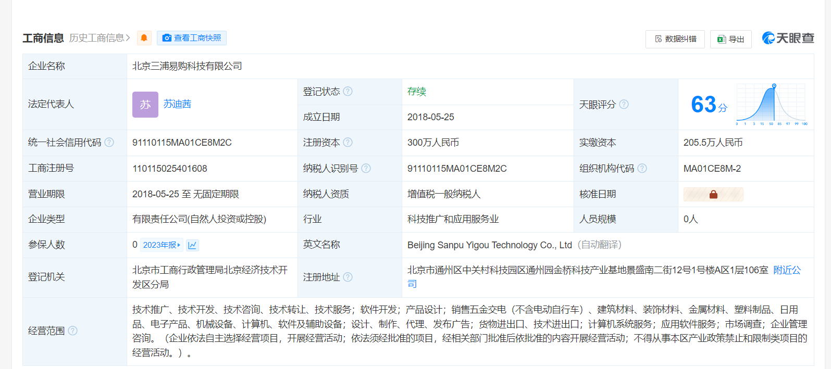Click the locked 核准日期 field
The image size is (831, 369).
(x=713, y=195)
